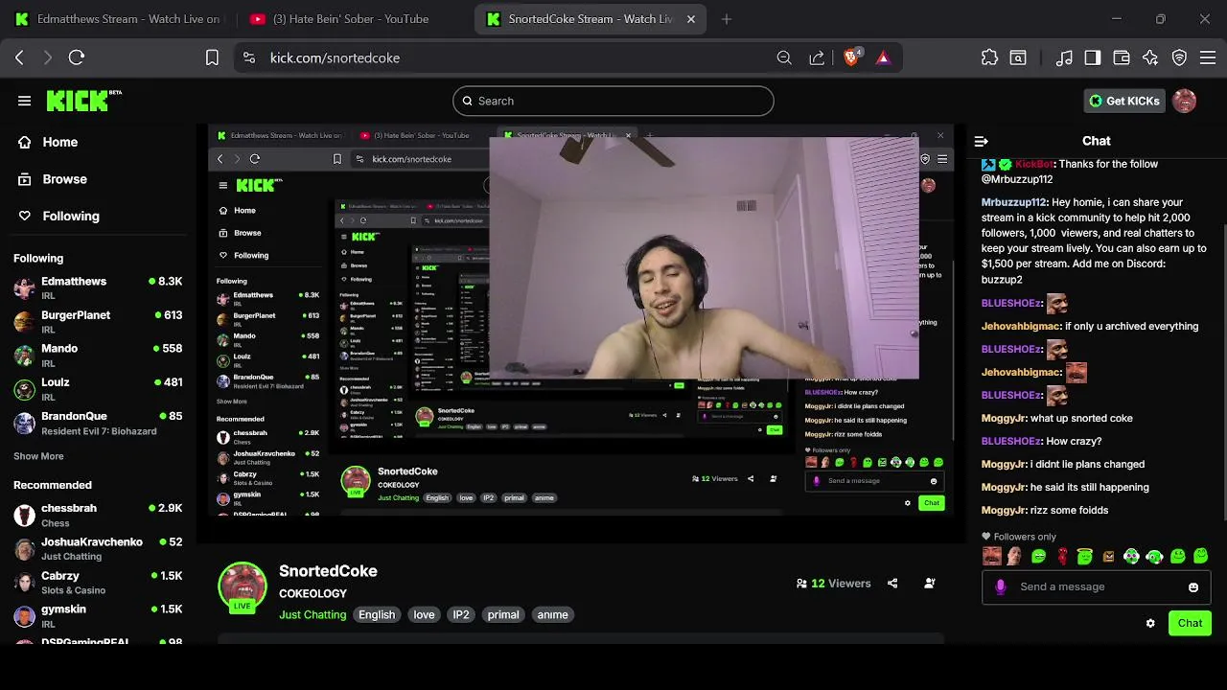This screenshot has width=1227, height=690.
Task: Open the Loulz followed channel
Action: (98, 388)
